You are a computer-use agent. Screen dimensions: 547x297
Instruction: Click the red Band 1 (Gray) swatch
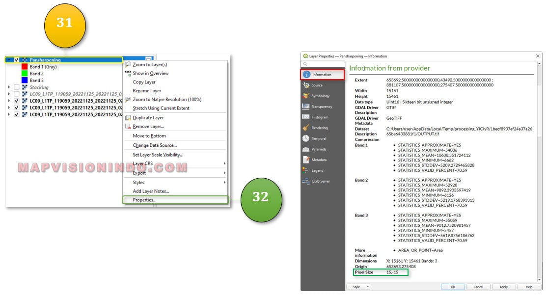tap(24, 67)
